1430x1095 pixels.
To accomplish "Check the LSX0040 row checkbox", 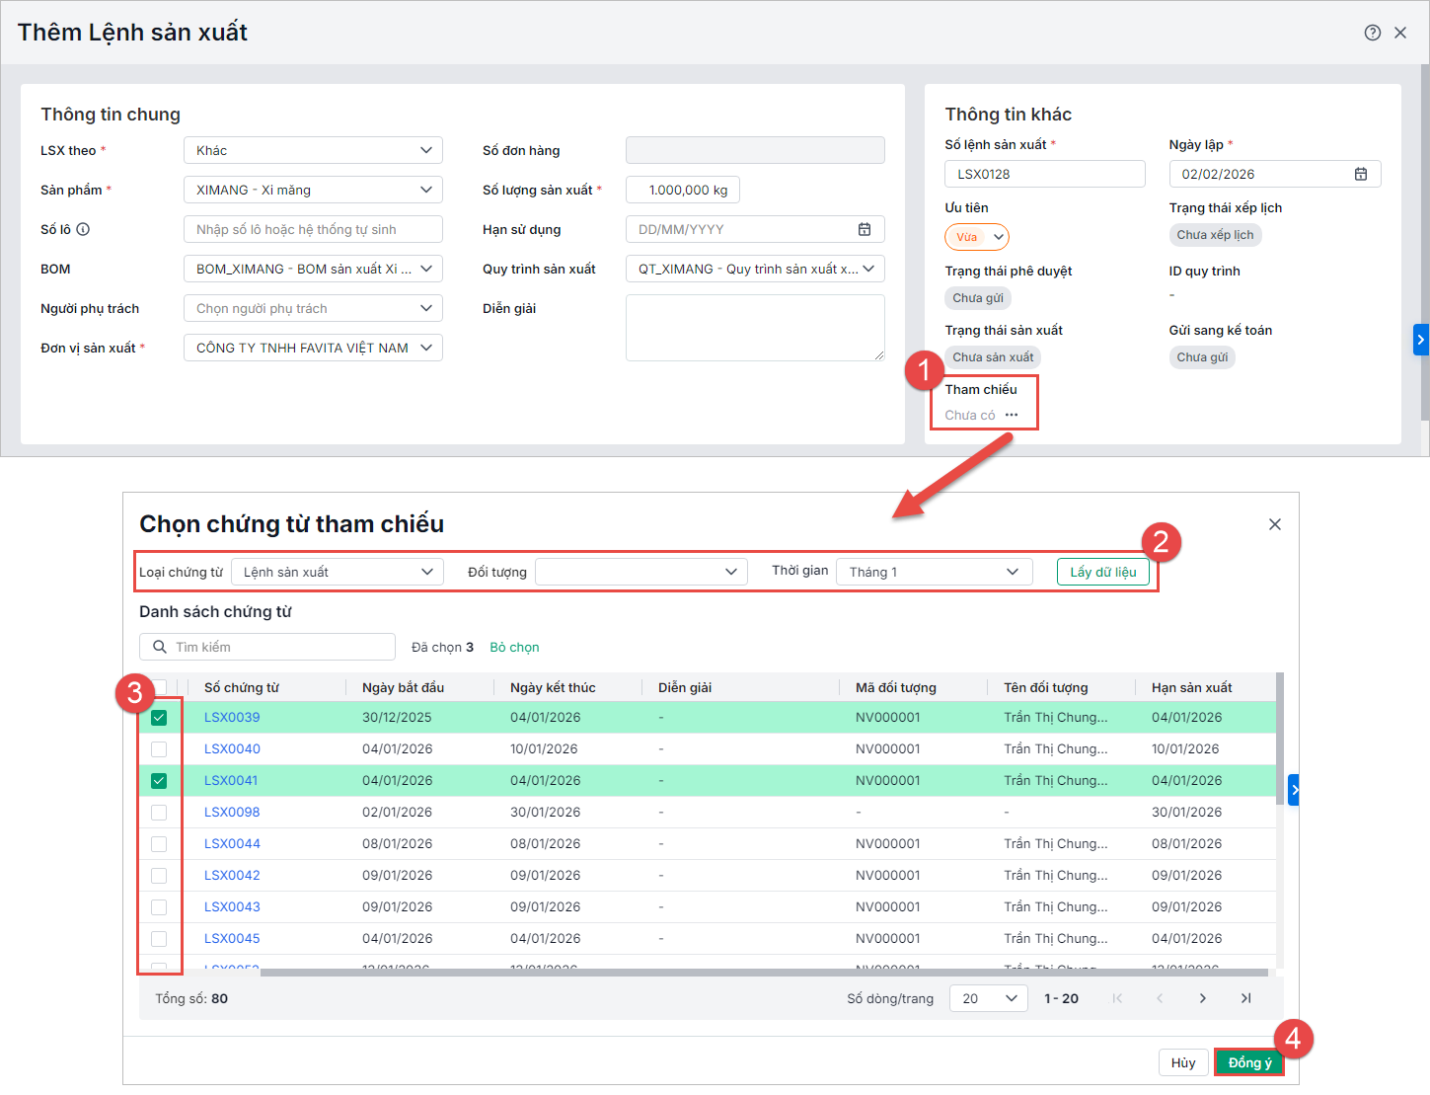I will coord(159,749).
